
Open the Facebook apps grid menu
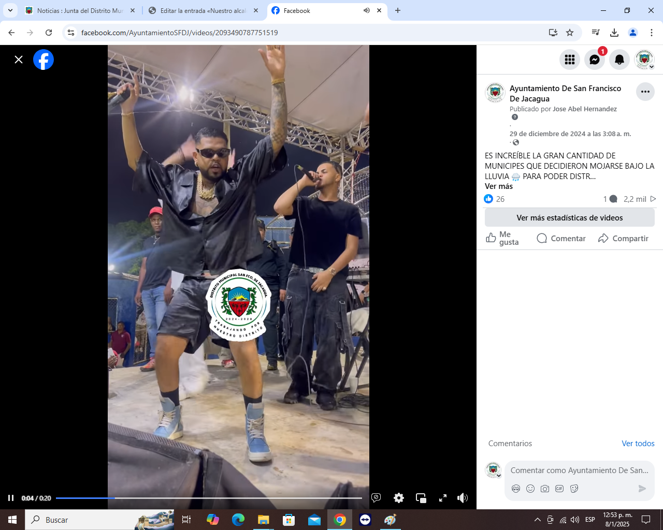(x=570, y=60)
